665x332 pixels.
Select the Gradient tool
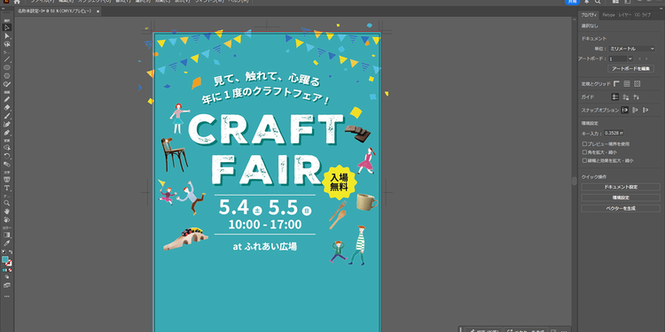click(x=7, y=235)
